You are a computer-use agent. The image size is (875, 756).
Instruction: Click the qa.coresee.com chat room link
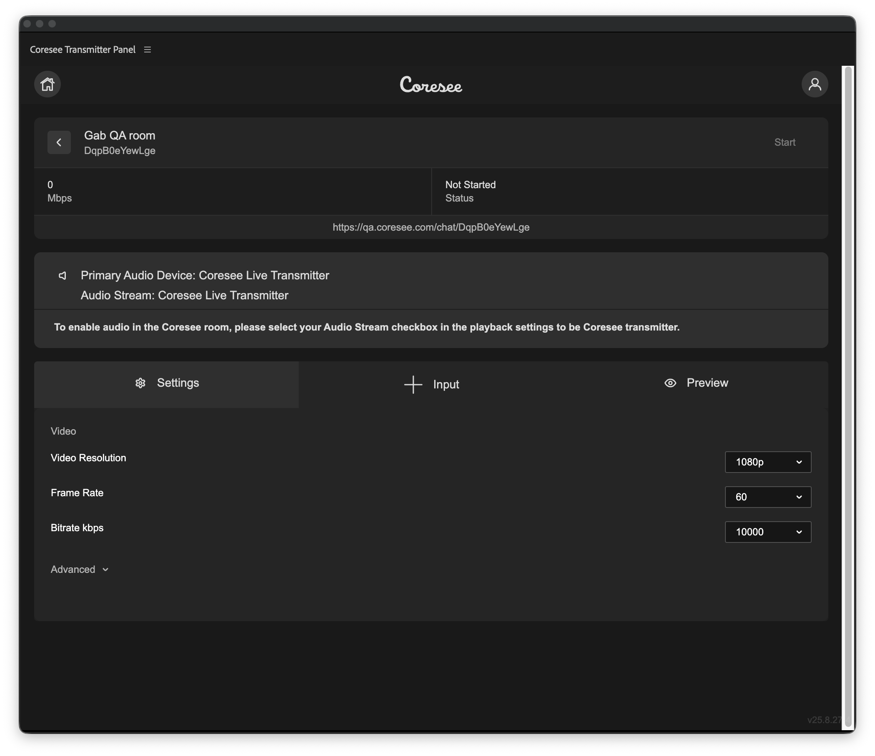coord(431,227)
